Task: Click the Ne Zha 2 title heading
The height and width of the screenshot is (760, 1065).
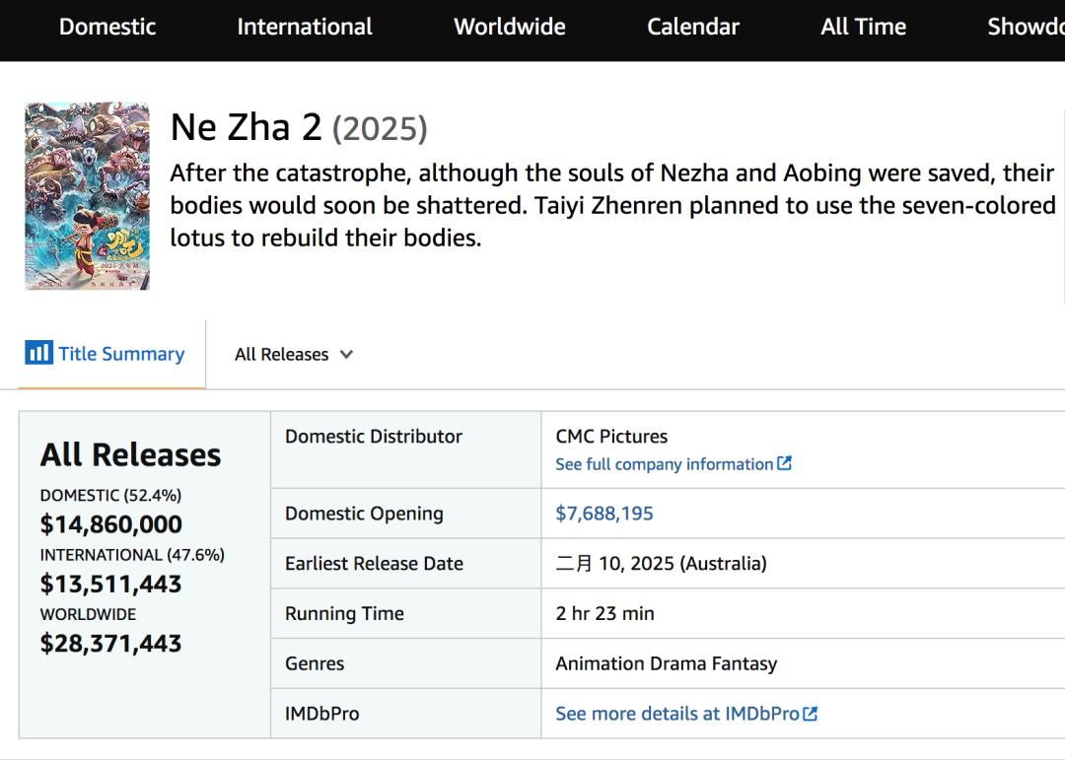Action: (246, 127)
